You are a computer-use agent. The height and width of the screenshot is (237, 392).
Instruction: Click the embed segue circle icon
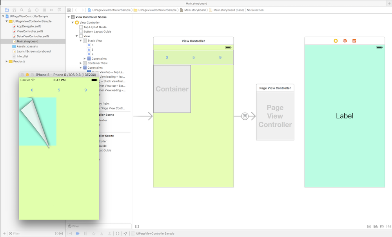tap(245, 116)
